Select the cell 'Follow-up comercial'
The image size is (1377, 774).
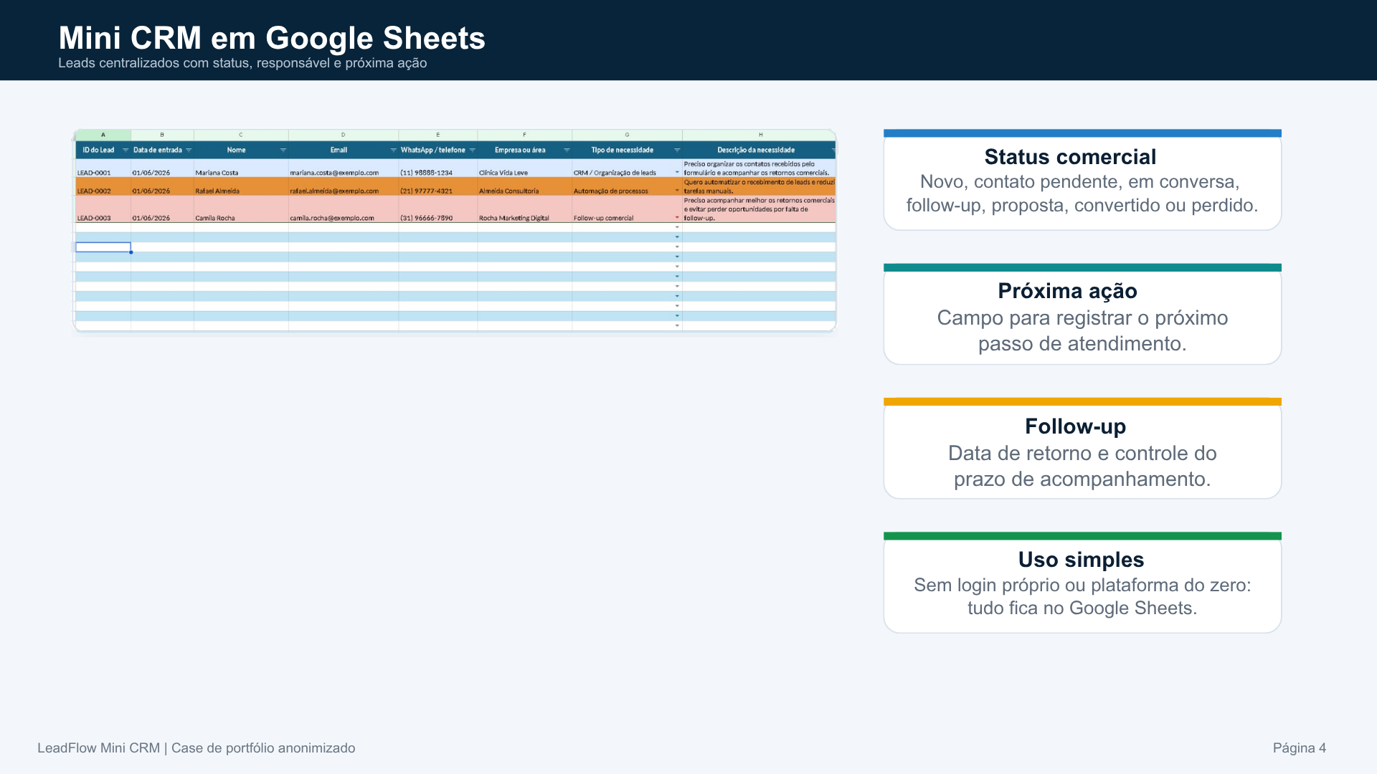click(627, 209)
